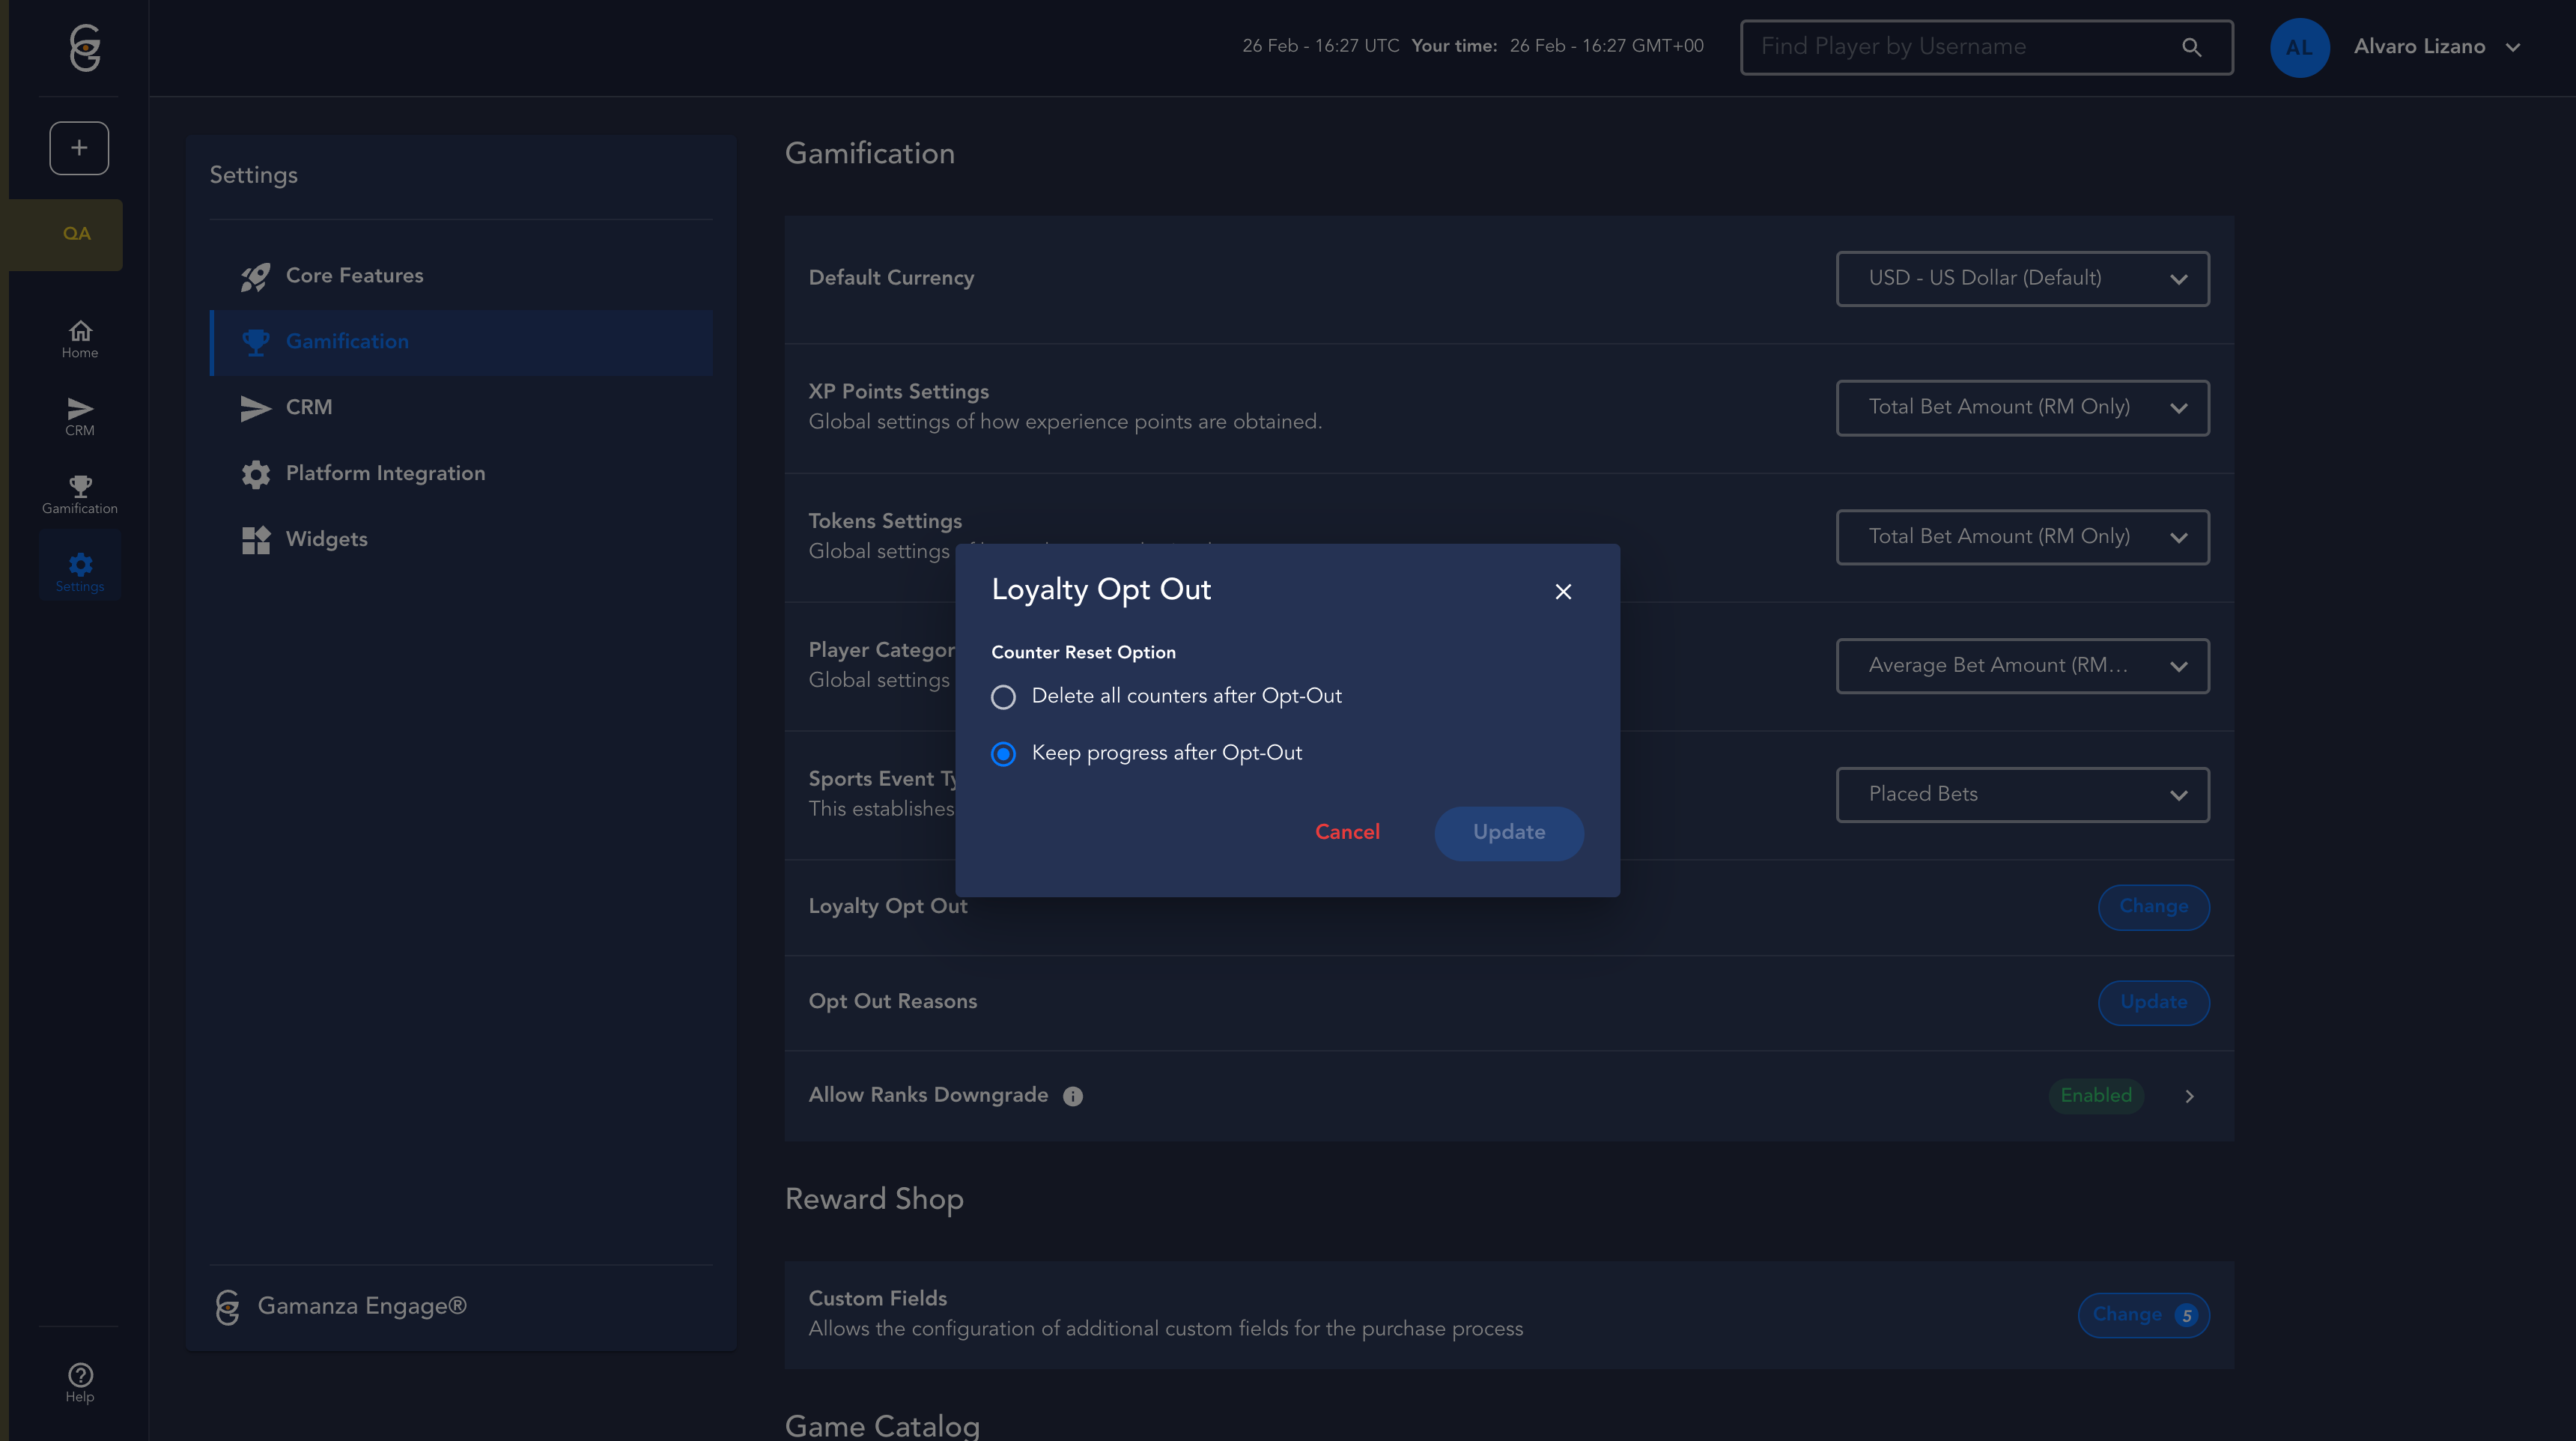This screenshot has width=2576, height=1441.
Task: Expand the XP Points Settings dropdown
Action: (x=2022, y=408)
